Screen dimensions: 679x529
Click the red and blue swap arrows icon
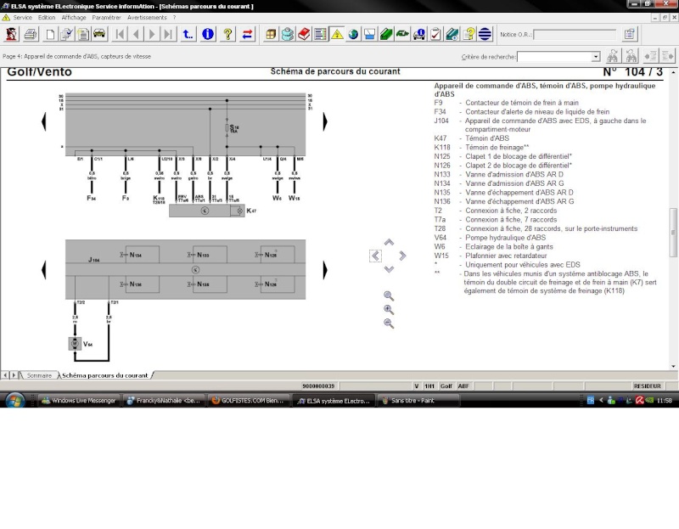[x=247, y=34]
